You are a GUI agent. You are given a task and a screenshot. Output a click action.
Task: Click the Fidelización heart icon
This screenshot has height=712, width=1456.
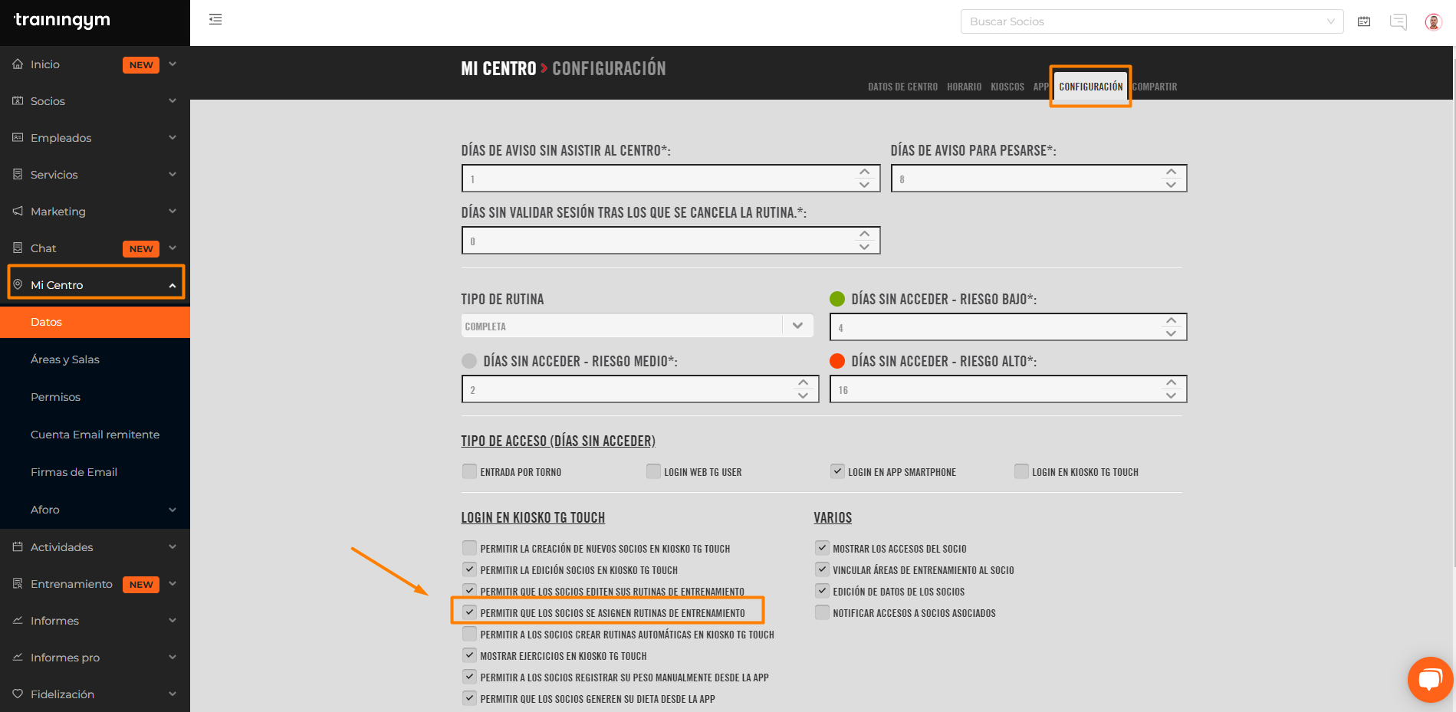18,694
